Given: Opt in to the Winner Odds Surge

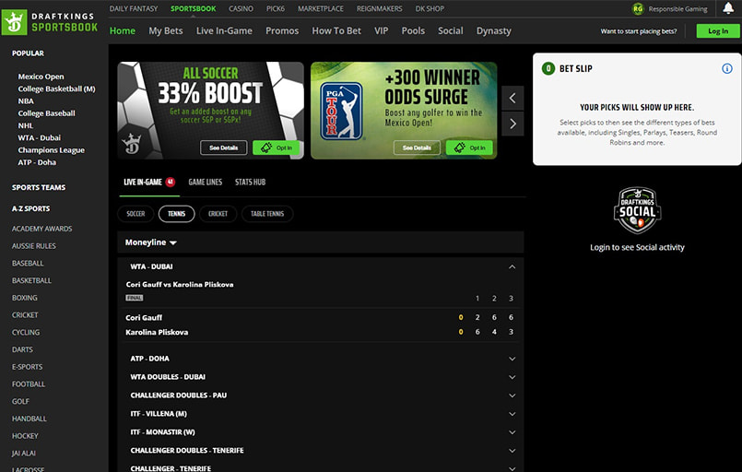Looking at the screenshot, I should tap(469, 147).
